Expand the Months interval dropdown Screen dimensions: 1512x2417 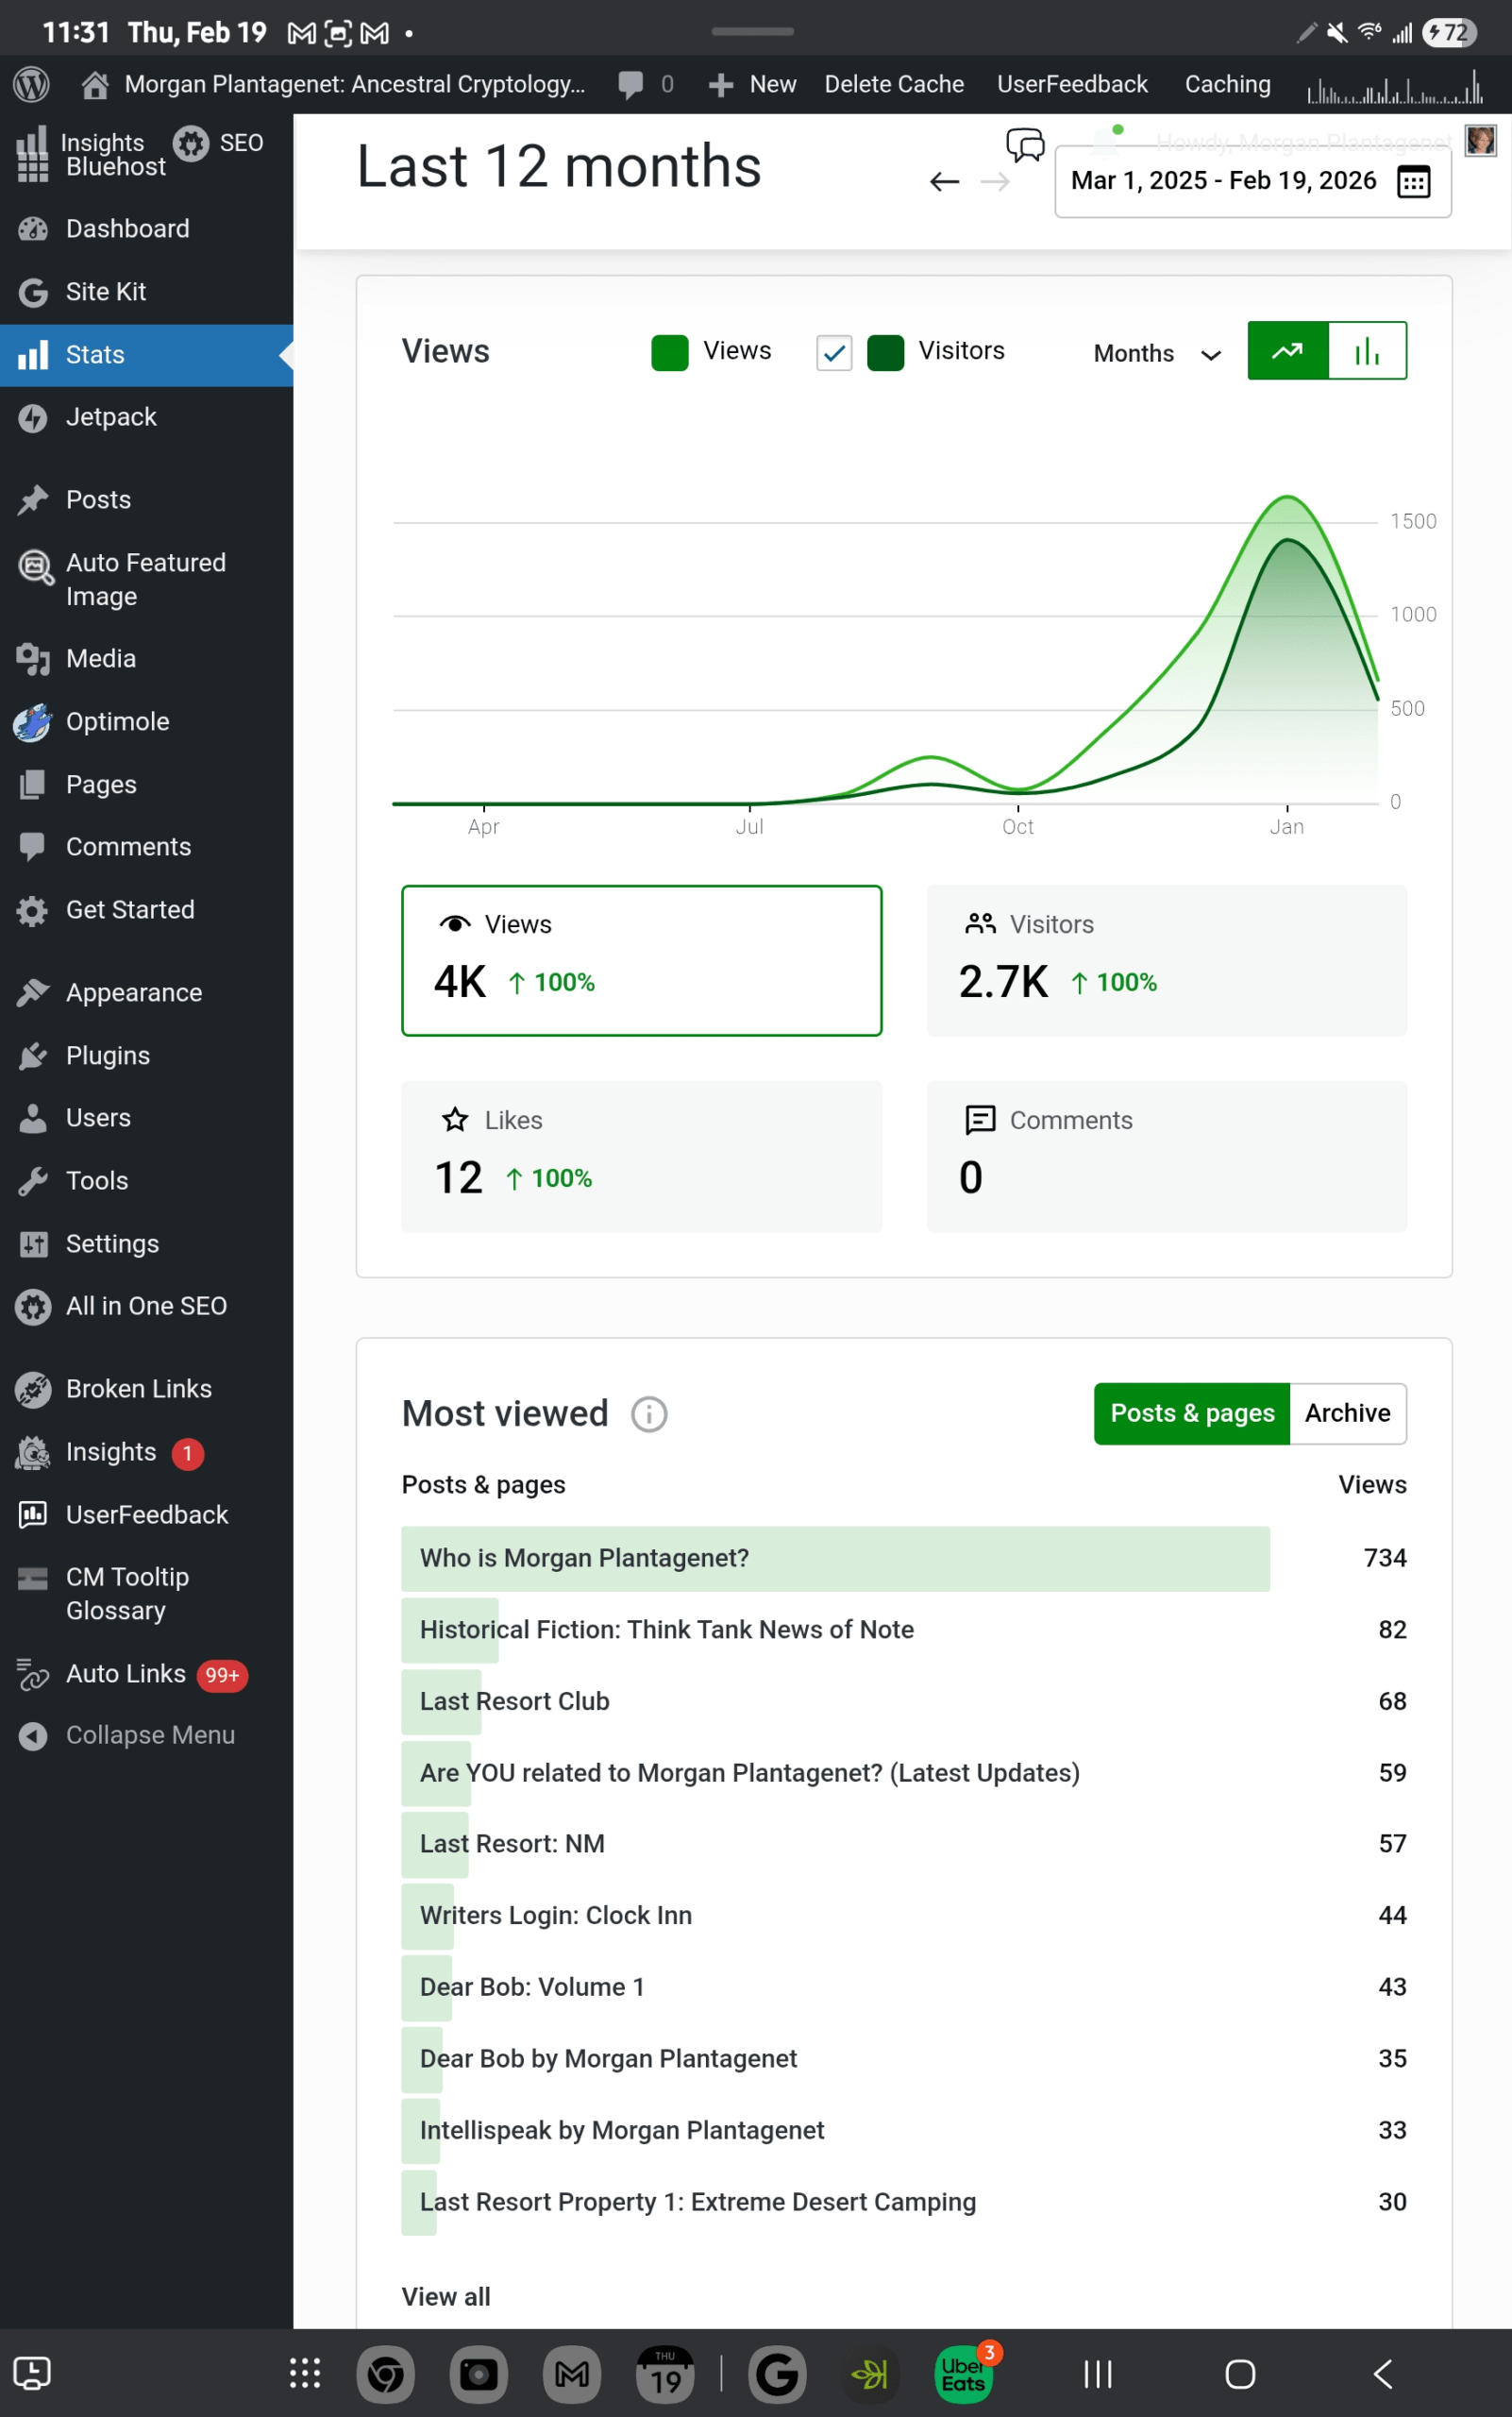[1157, 354]
